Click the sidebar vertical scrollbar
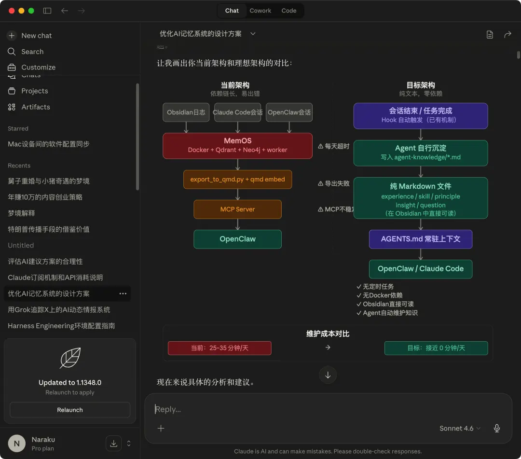 click(x=137, y=136)
